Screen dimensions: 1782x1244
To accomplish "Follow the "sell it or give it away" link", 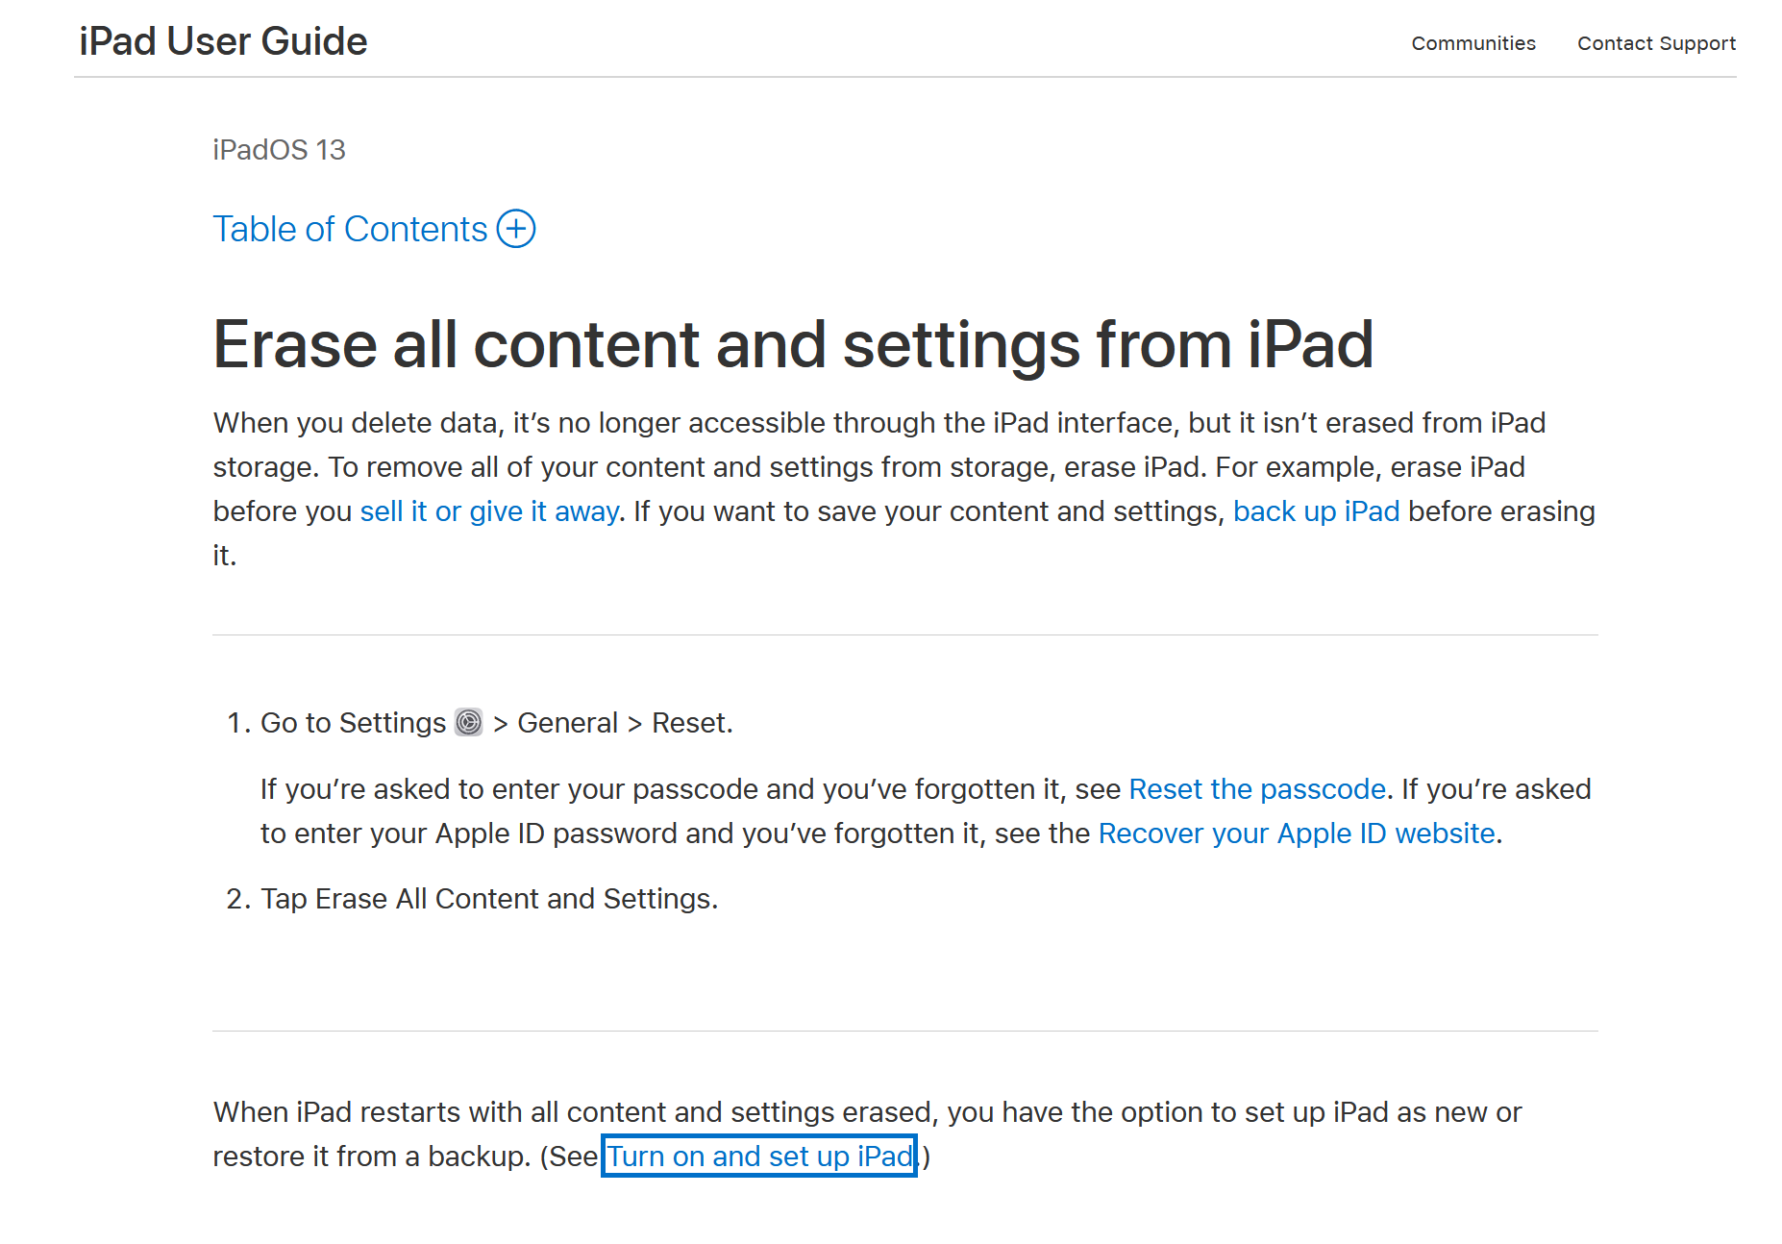I will [489, 511].
